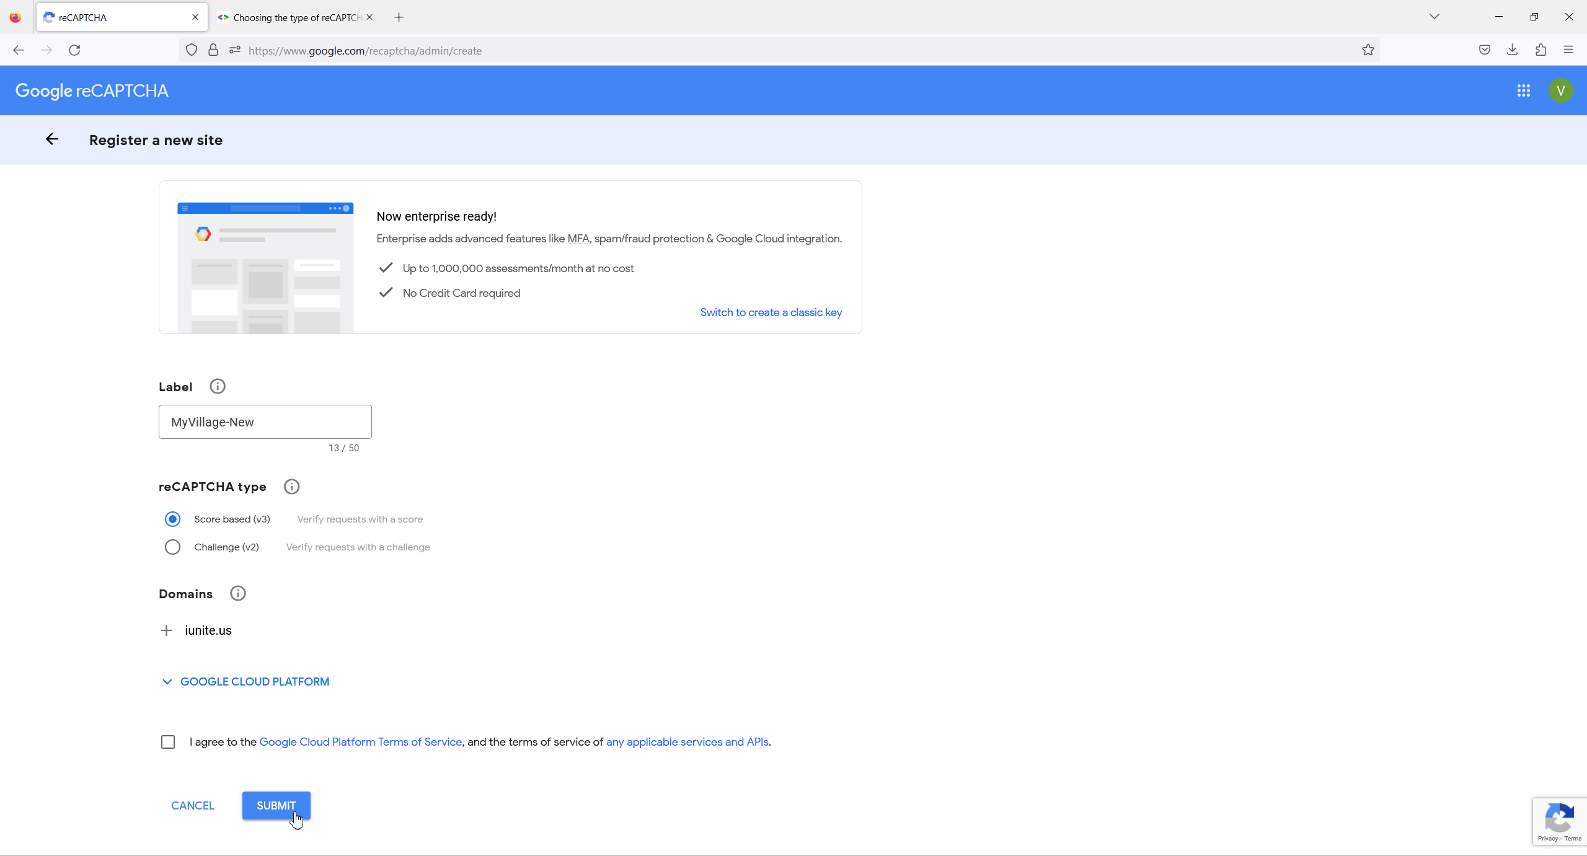Click the plus icon to add domain
Viewport: 1587px width, 856px height.
(166, 630)
